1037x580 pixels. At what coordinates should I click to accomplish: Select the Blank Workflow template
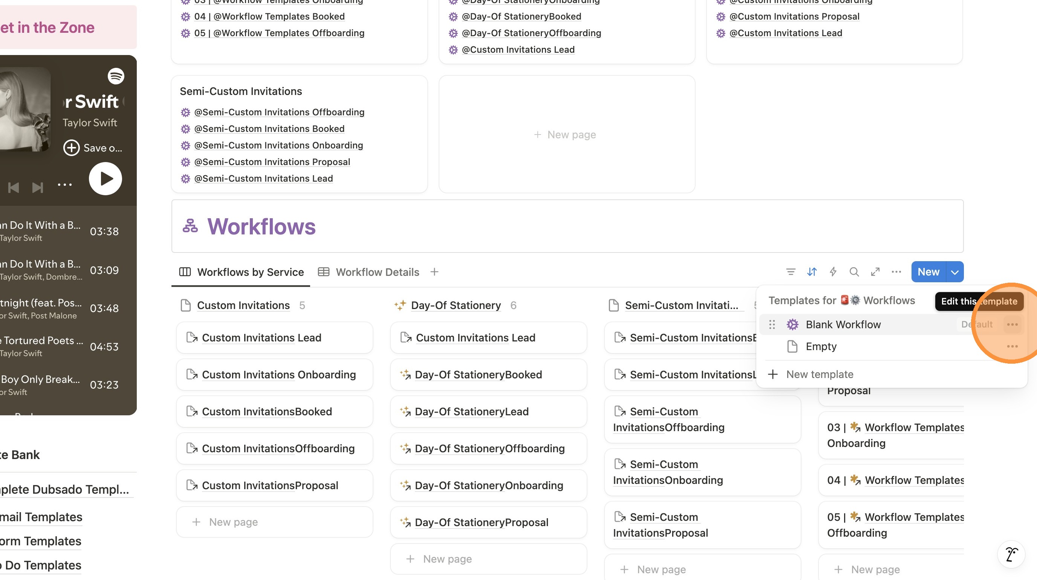coord(891,324)
